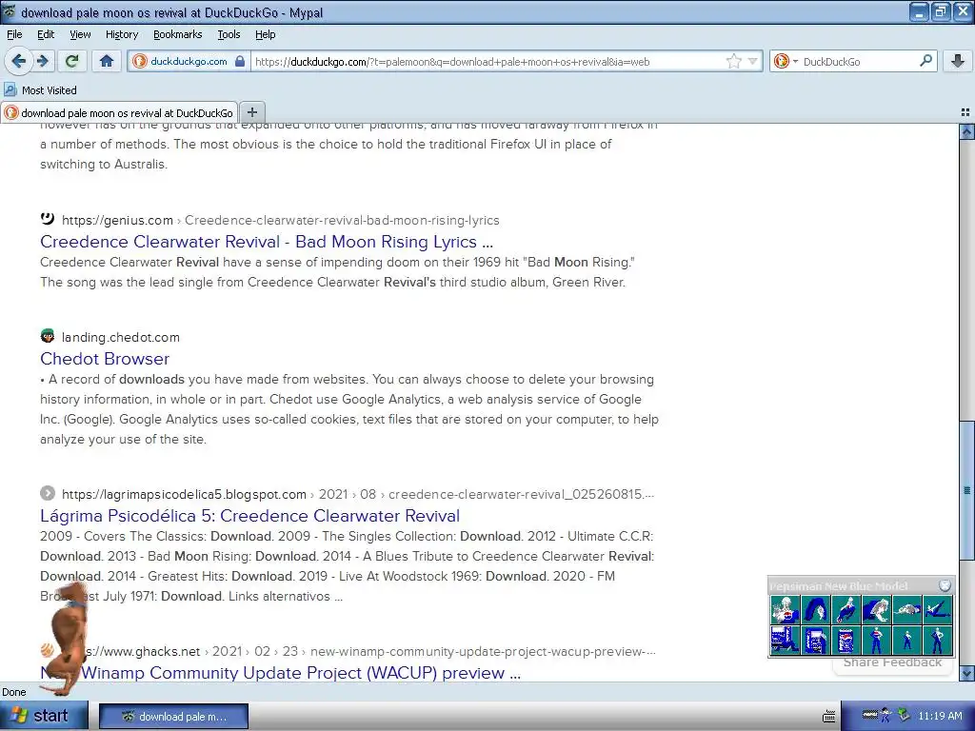Open Lágrima Psicodélica 5 result link
The width and height of the screenshot is (975, 731).
tap(250, 515)
